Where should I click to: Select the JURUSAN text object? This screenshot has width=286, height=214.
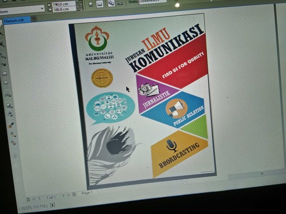[x=135, y=55]
